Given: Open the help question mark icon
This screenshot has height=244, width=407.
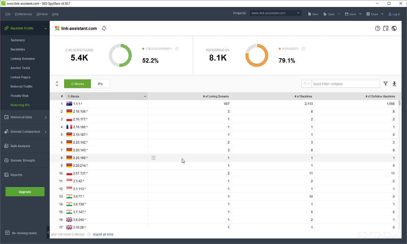Looking at the screenshot, I should click(378, 28).
